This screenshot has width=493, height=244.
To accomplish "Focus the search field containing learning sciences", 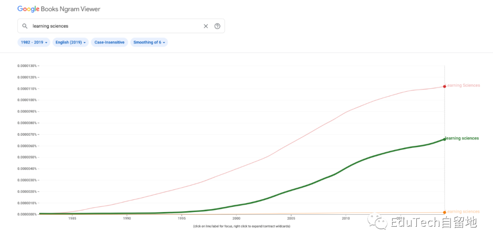I will click(114, 26).
